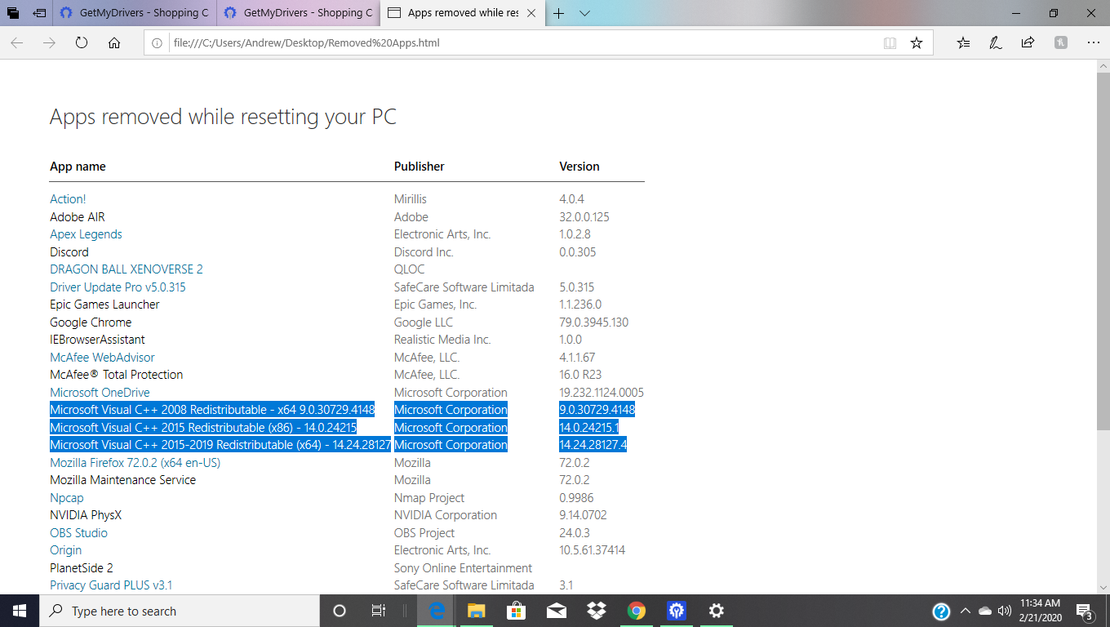Open the Microsoft OneDrive link

click(100, 393)
